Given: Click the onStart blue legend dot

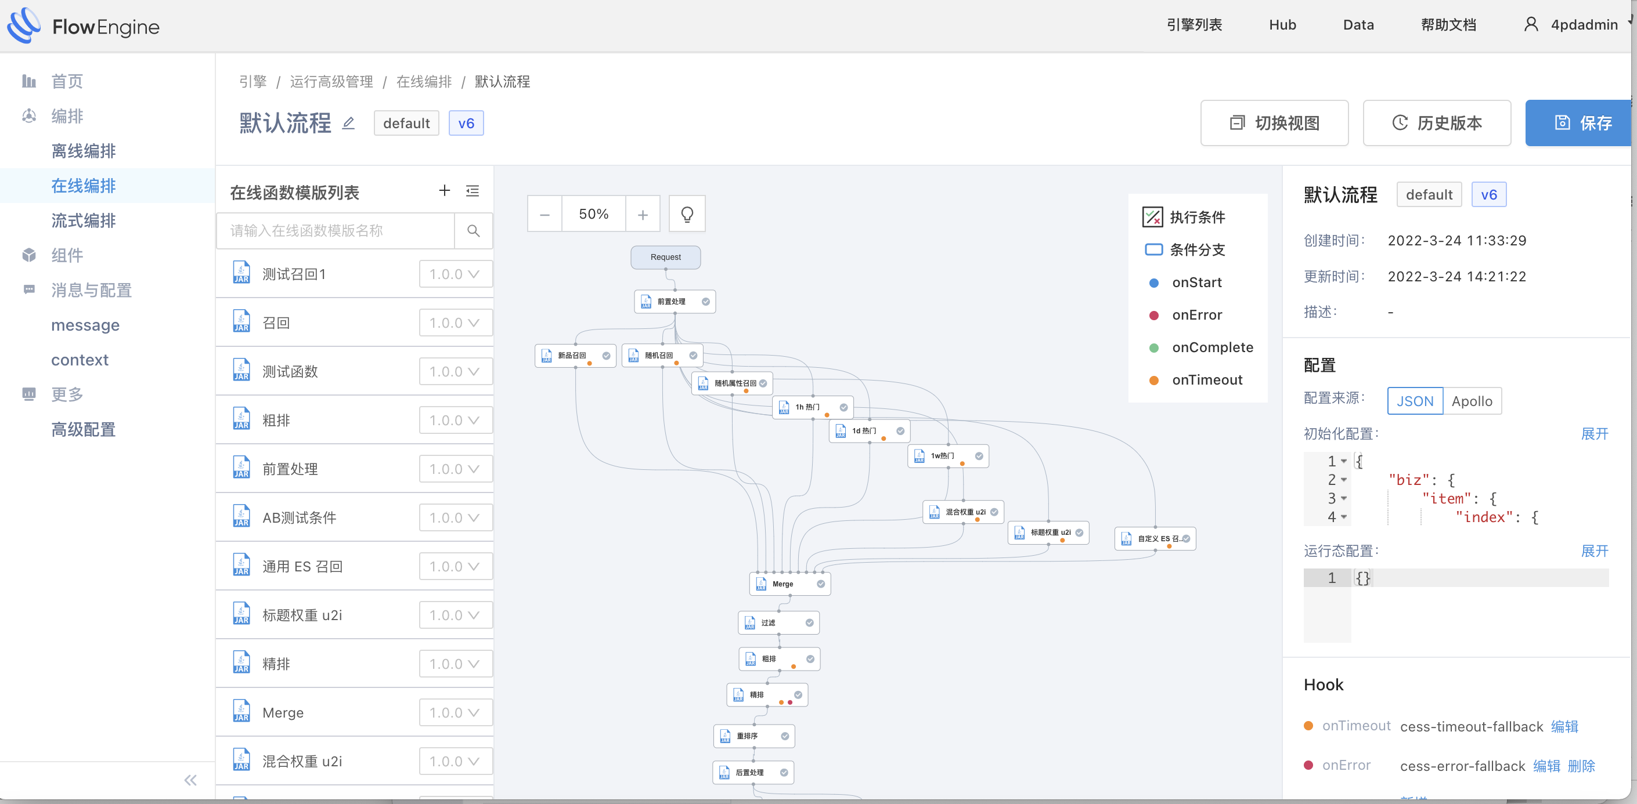Looking at the screenshot, I should click(x=1154, y=283).
